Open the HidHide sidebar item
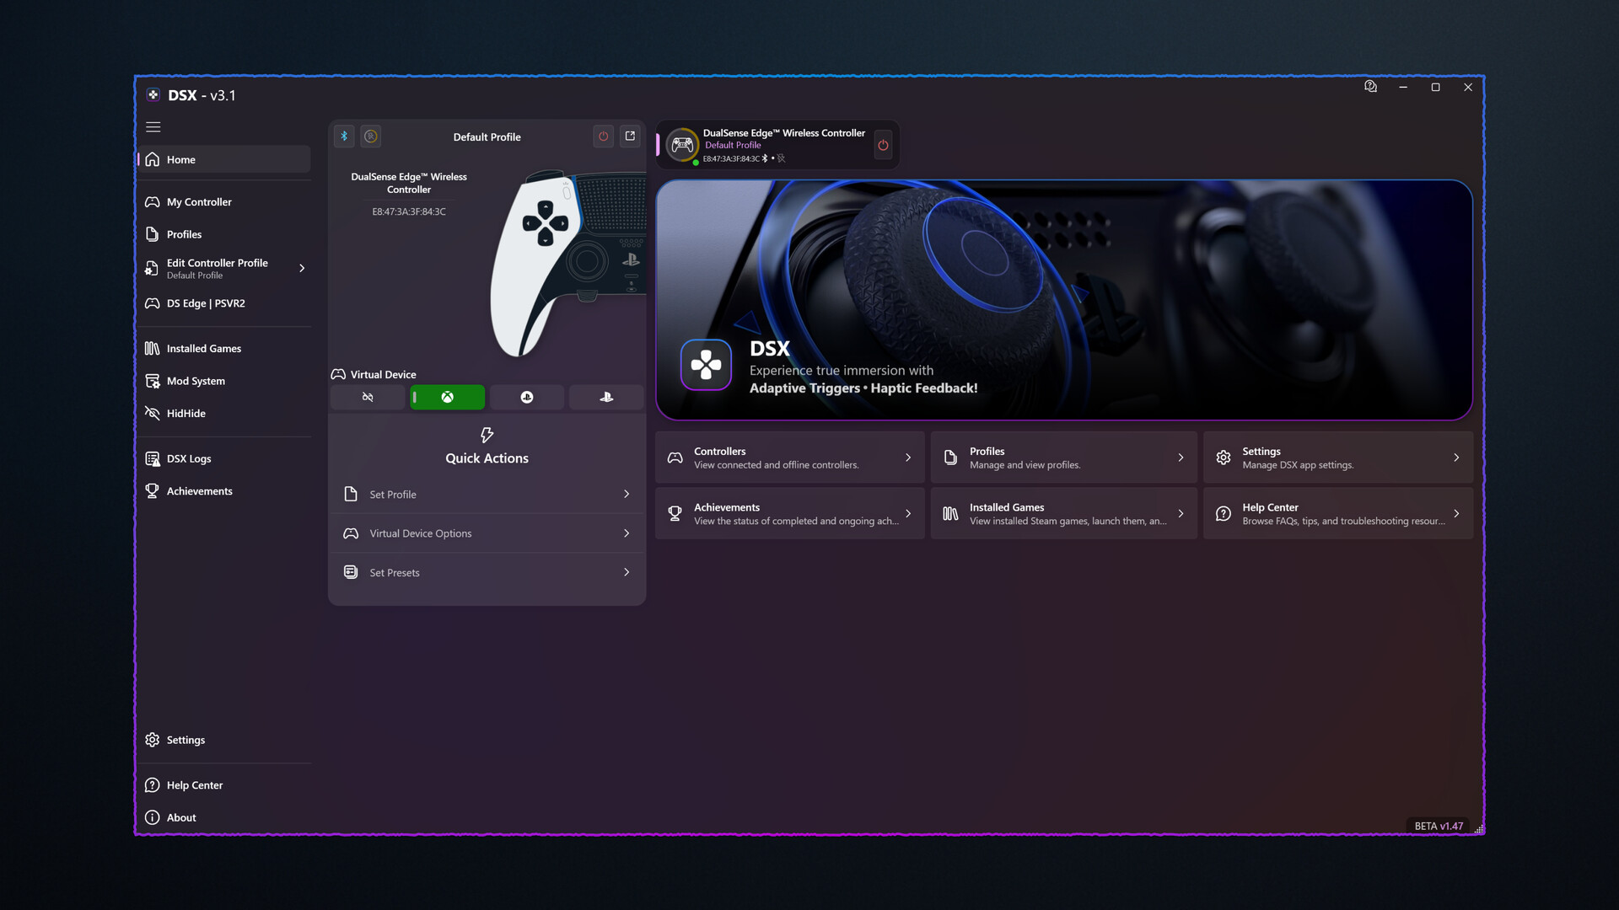Screen dimensions: 1619x910 (x=186, y=414)
